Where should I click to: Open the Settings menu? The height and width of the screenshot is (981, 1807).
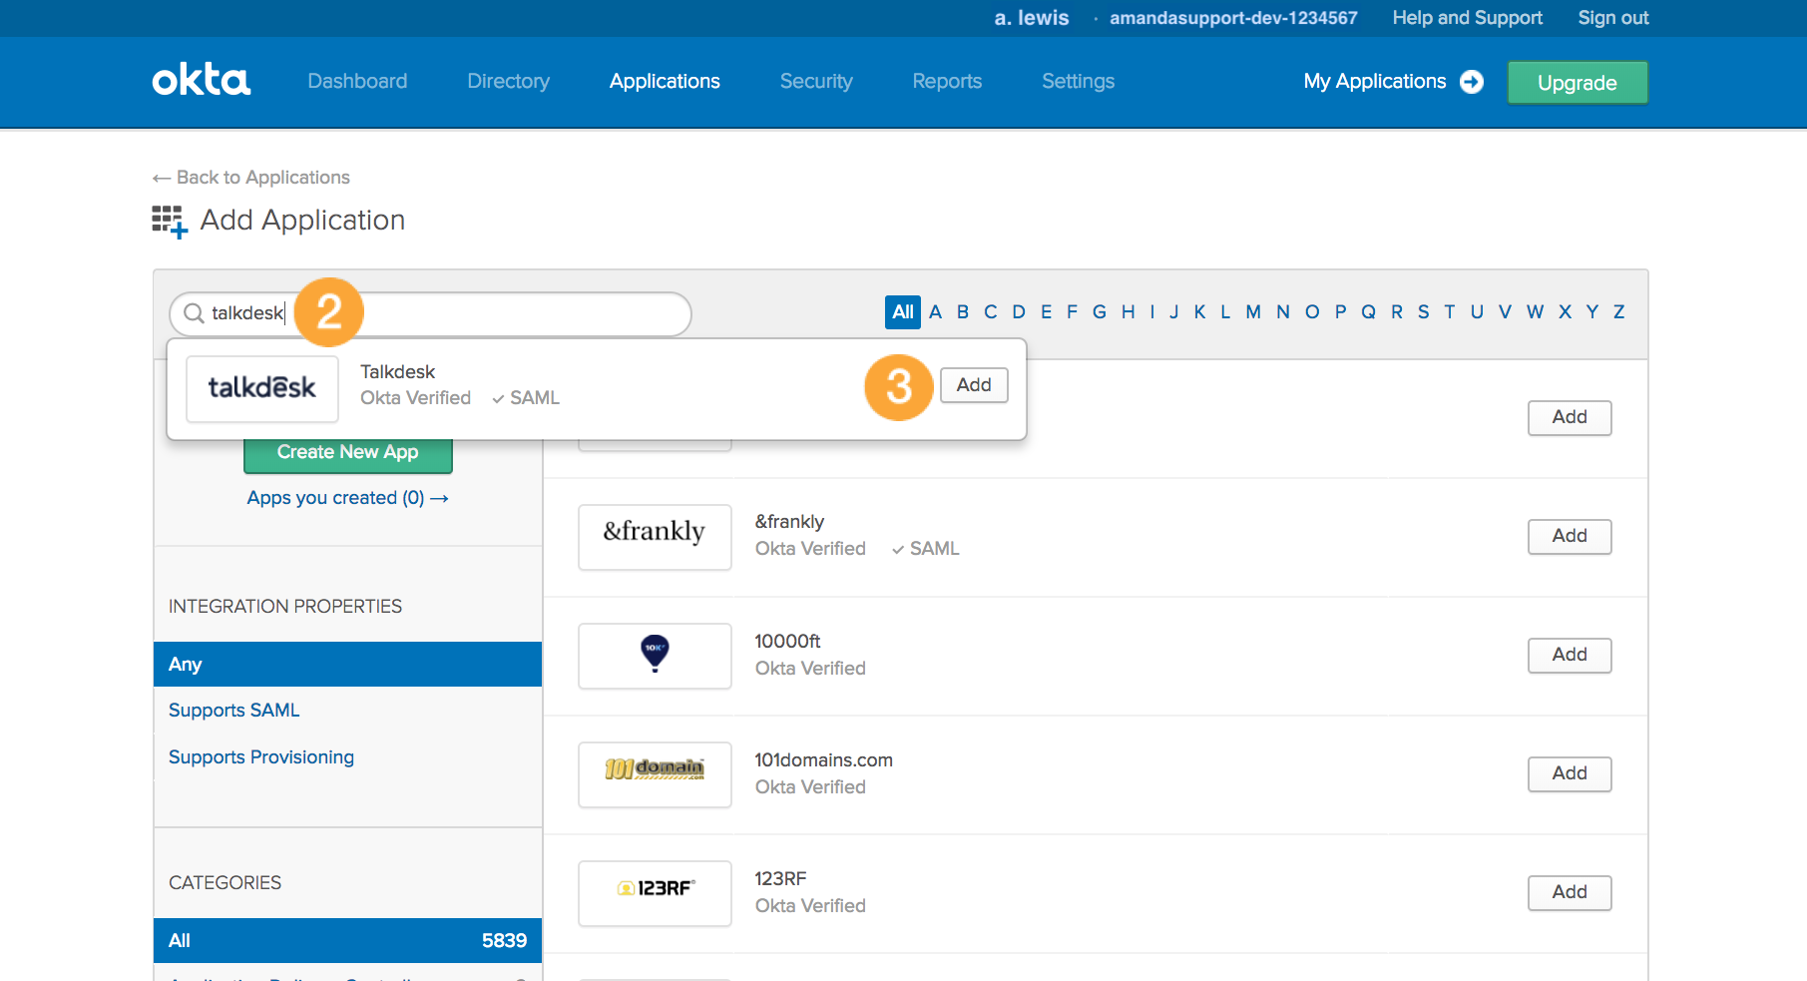[x=1078, y=81]
